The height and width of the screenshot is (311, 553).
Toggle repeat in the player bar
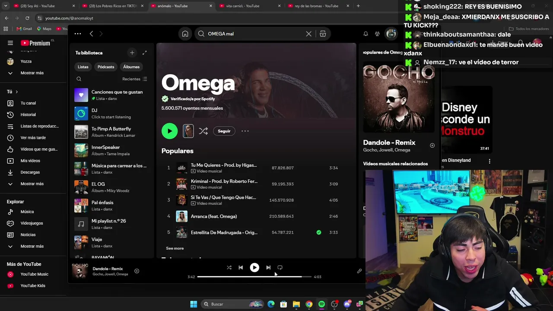coord(280,267)
